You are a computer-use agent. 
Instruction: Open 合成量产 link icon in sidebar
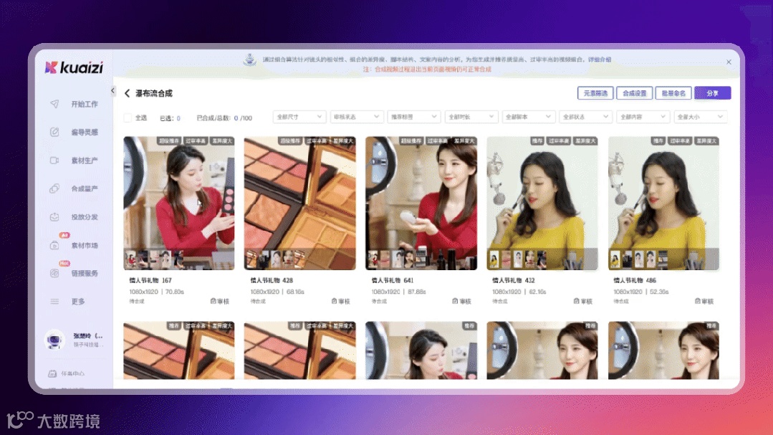coord(54,188)
